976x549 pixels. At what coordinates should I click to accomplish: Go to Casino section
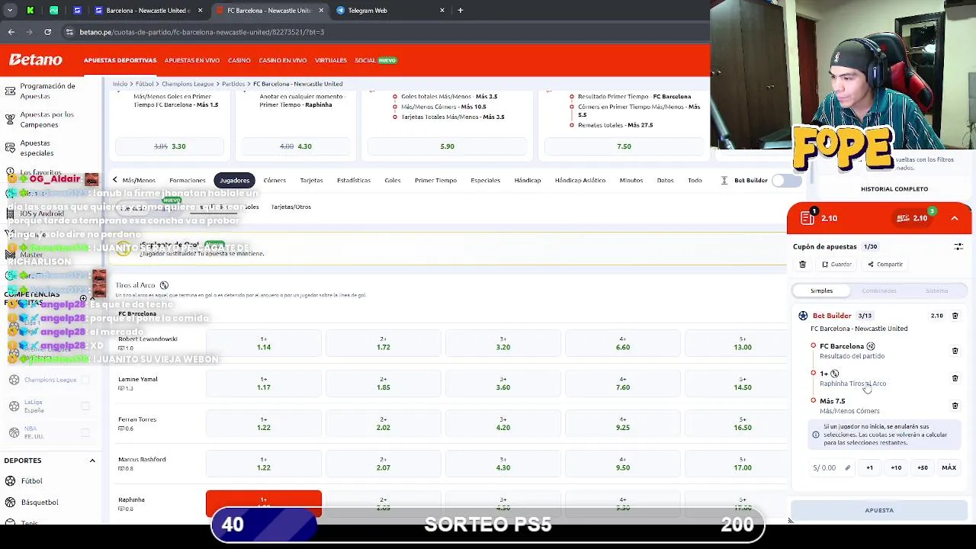pyautogui.click(x=239, y=60)
